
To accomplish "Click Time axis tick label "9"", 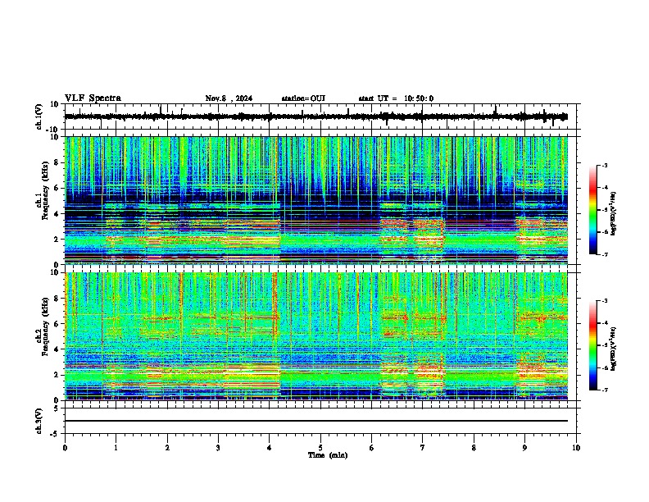I will pos(524,448).
